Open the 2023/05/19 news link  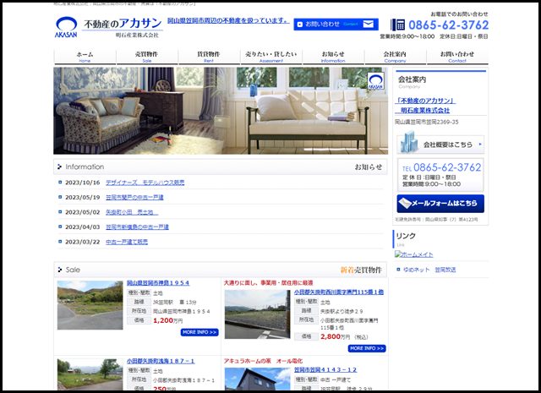134,198
